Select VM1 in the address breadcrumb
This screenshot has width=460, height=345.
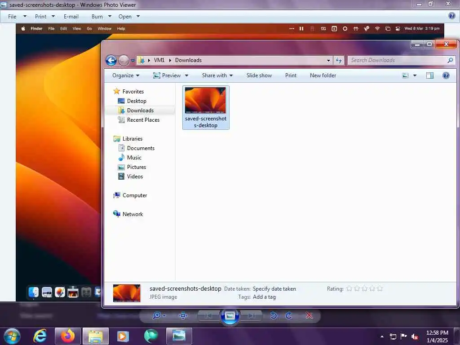tap(159, 60)
